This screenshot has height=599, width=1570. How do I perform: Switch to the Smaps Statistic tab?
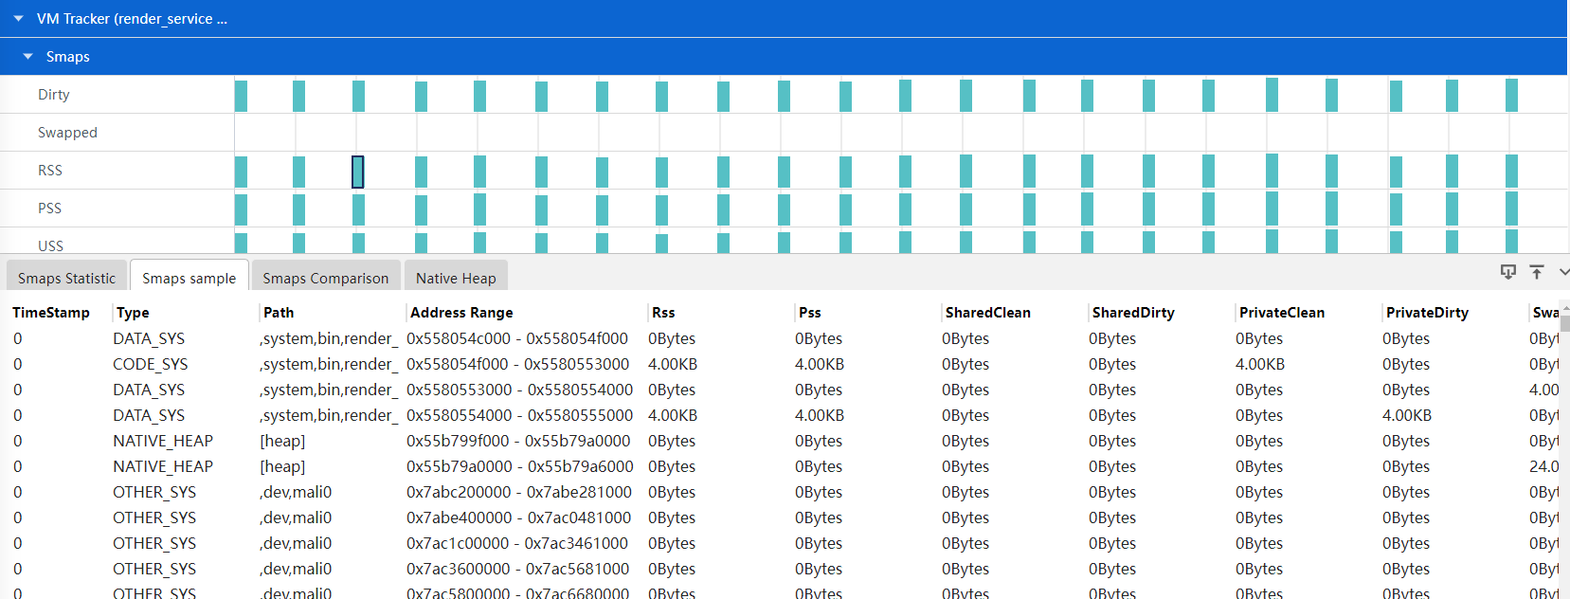(66, 278)
